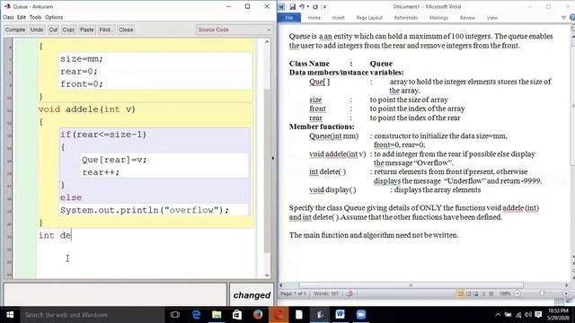Click the Redo icon in Word's quick access toolbar

tap(315, 6)
